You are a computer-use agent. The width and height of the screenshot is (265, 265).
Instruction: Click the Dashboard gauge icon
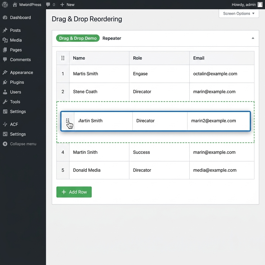click(5, 17)
